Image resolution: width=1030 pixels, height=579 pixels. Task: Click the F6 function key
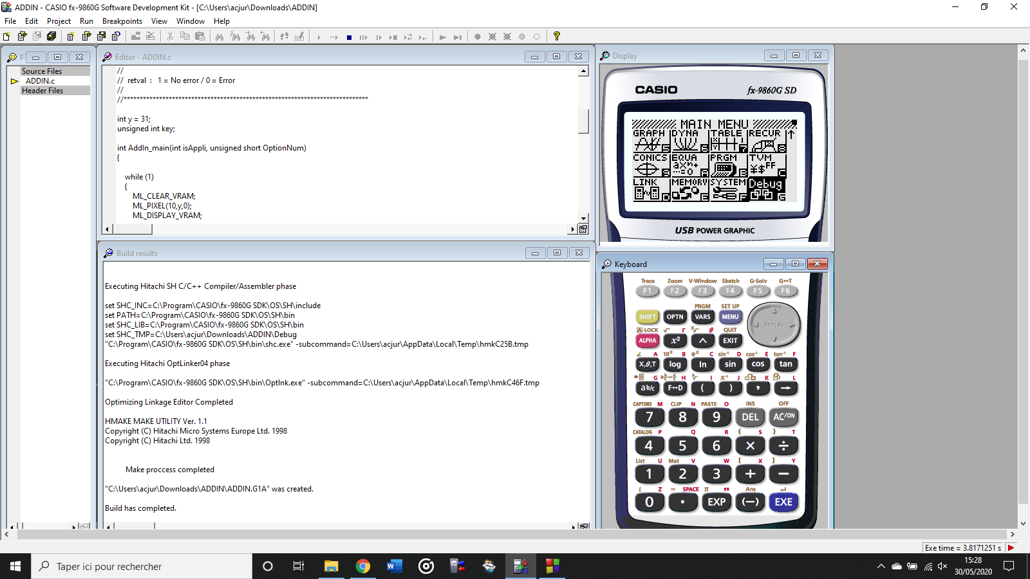[785, 291]
